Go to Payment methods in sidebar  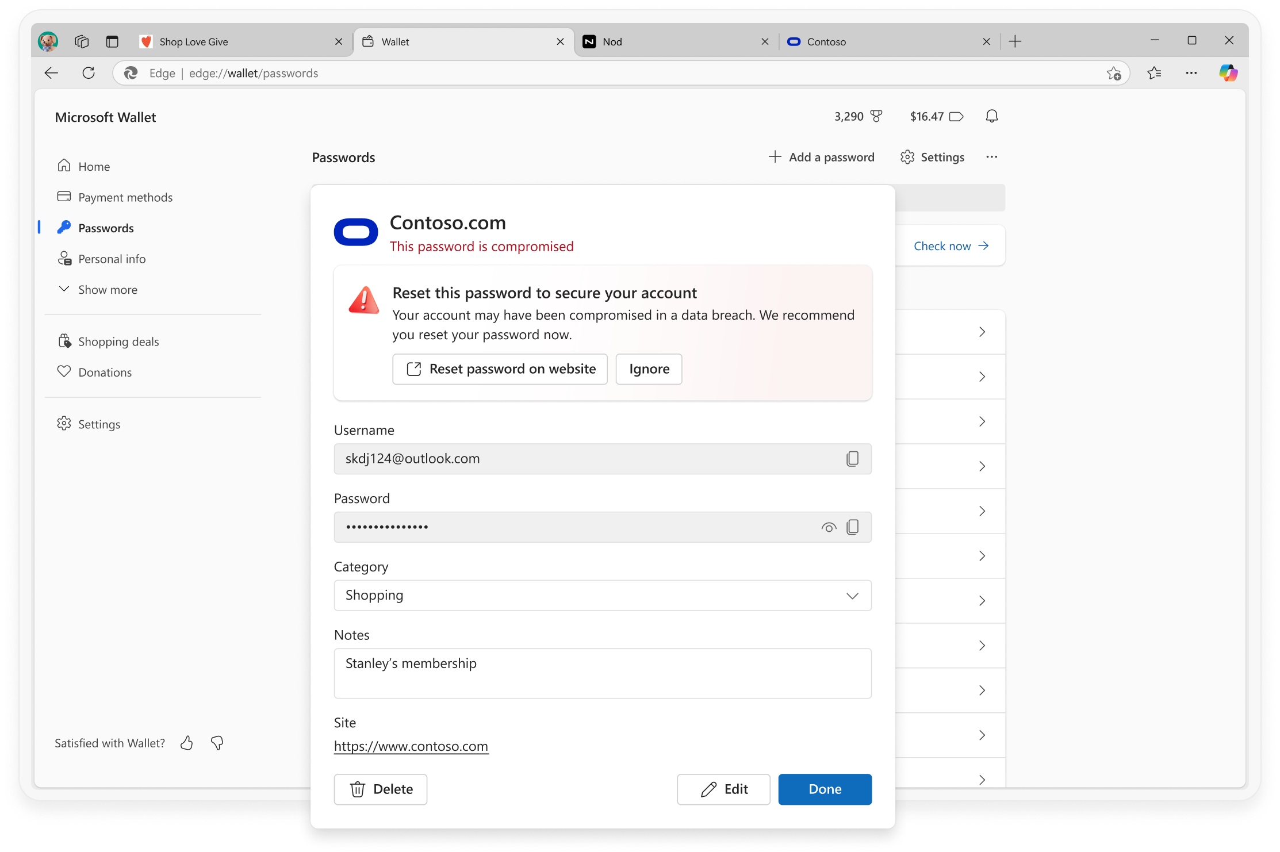point(125,197)
